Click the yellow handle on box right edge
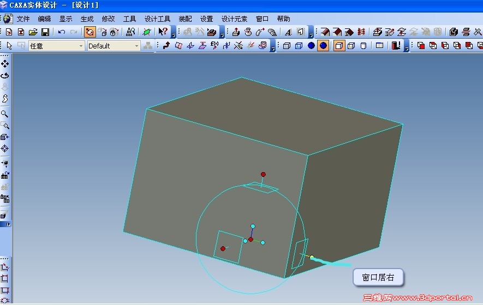The image size is (483, 305). [312, 257]
